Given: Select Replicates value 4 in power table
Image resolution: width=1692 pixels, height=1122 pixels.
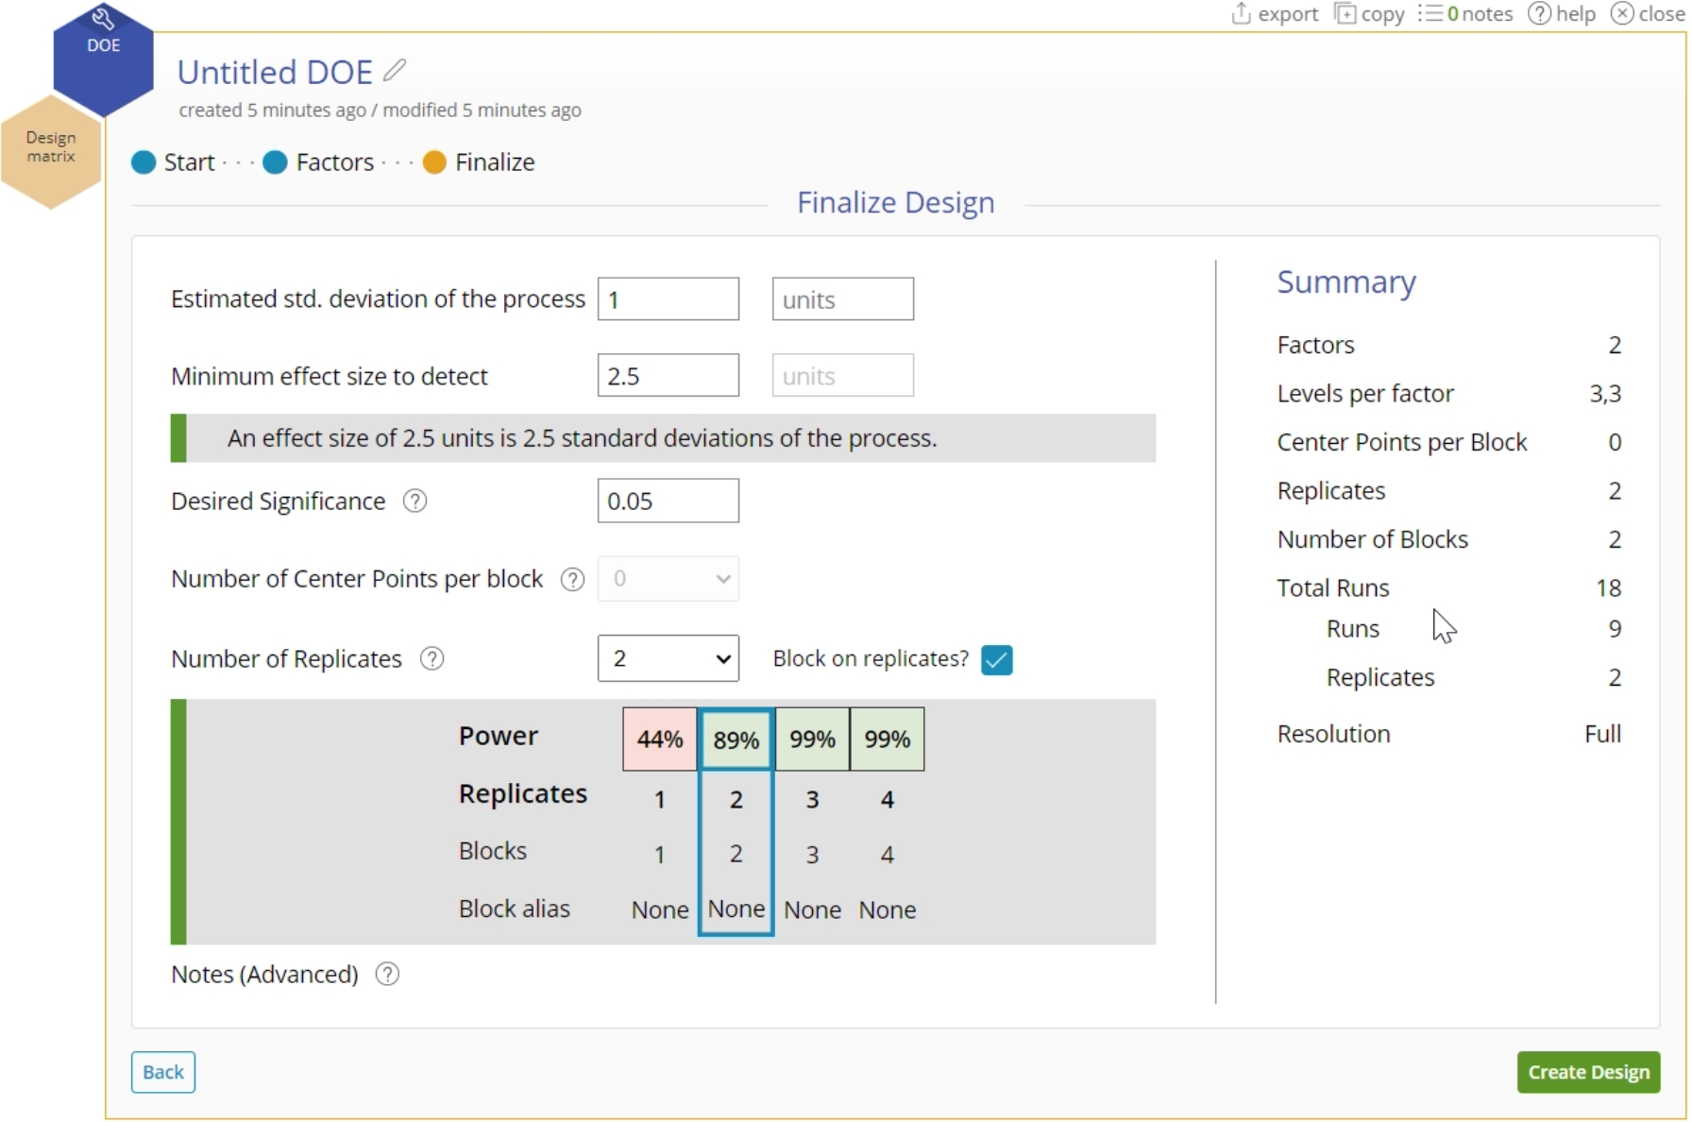Looking at the screenshot, I should 888,800.
